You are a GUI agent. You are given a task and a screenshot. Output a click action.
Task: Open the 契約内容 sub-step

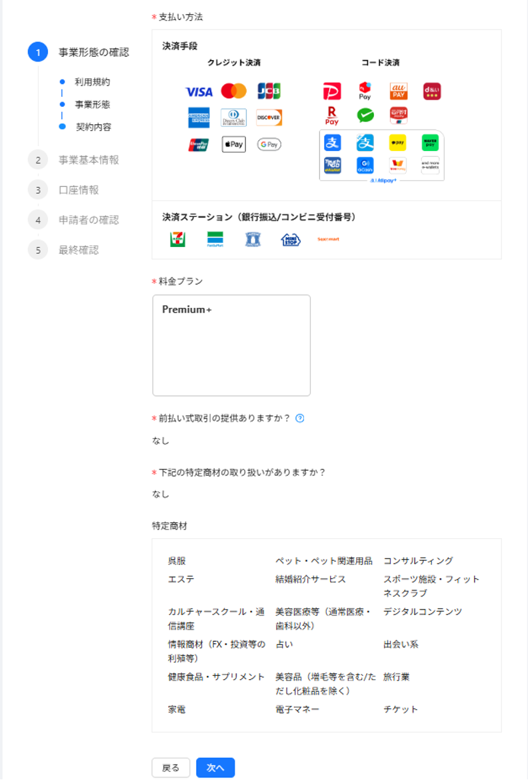click(93, 127)
